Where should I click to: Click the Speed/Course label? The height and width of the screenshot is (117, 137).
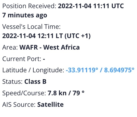(24, 93)
